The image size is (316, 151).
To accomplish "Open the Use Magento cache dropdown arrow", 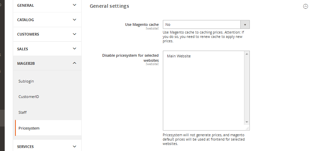I will click(x=245, y=24).
